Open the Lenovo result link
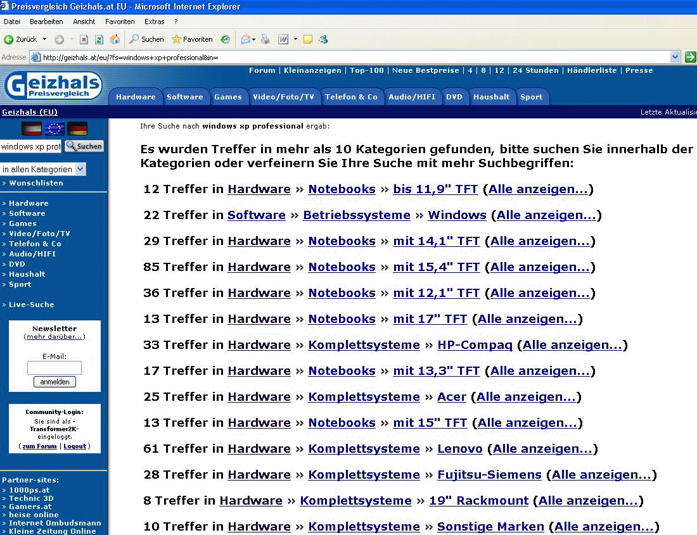Viewport: 697px width, 535px height. point(459,449)
